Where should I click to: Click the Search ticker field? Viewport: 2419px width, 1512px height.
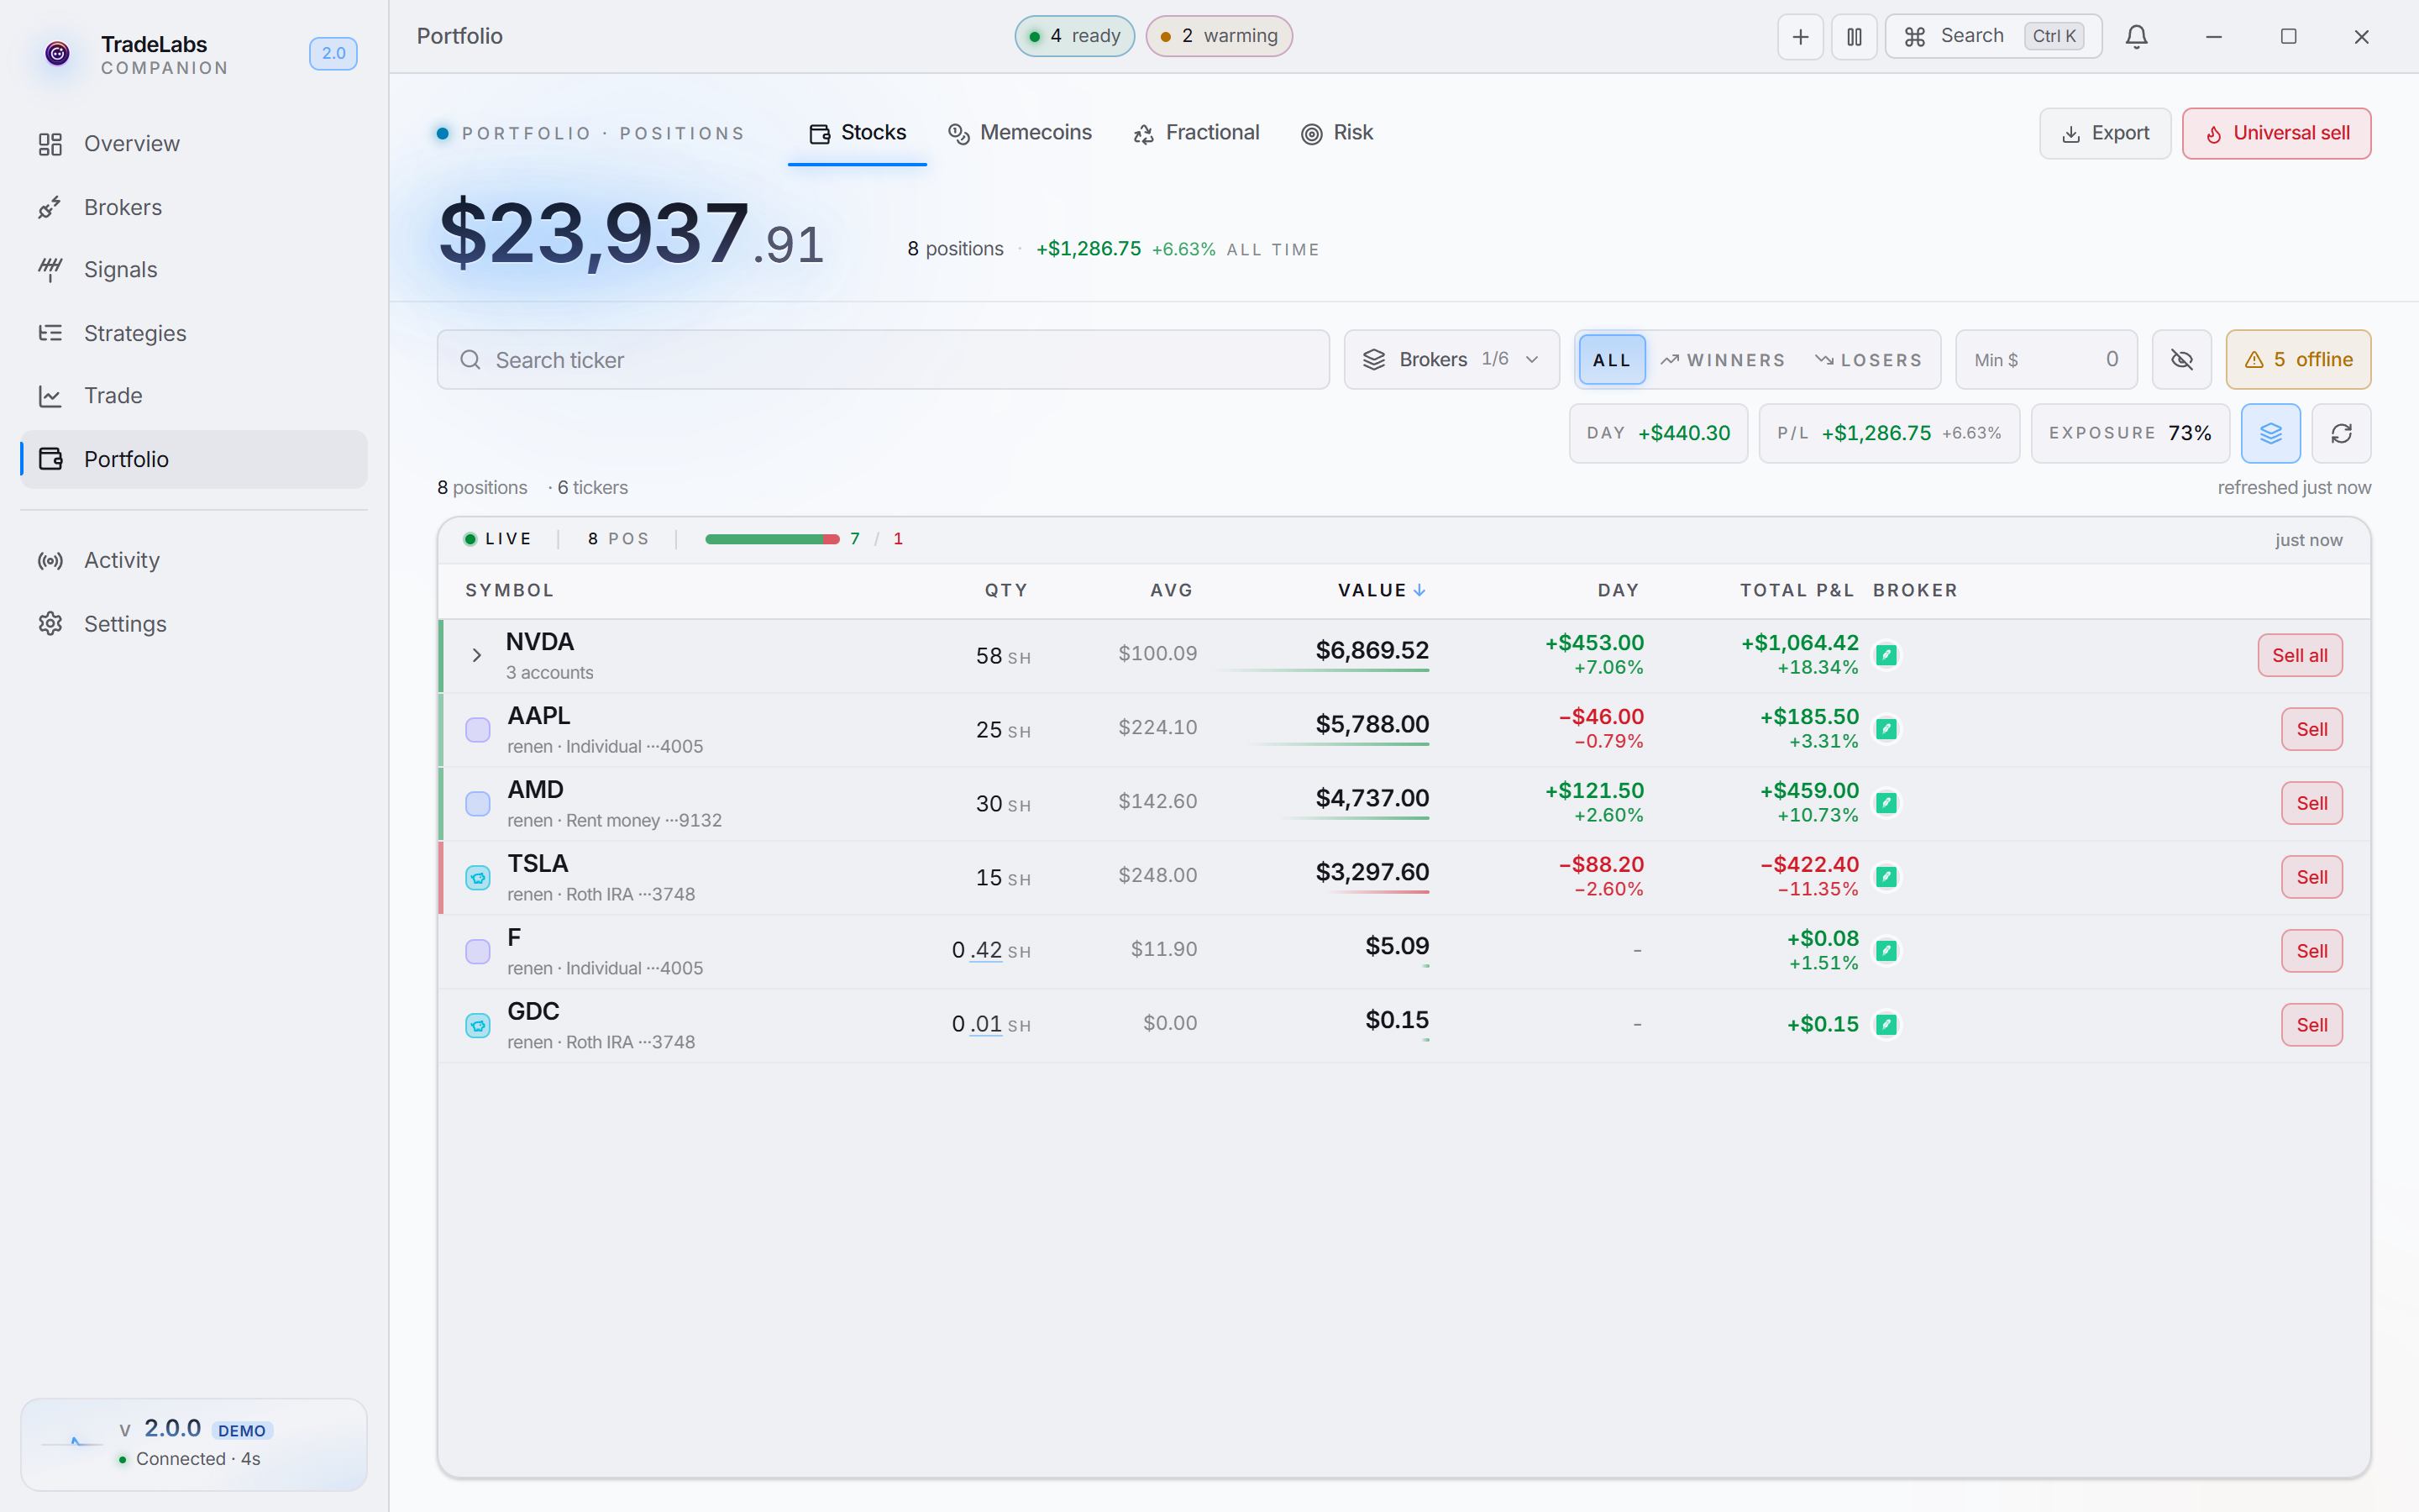pyautogui.click(x=883, y=360)
